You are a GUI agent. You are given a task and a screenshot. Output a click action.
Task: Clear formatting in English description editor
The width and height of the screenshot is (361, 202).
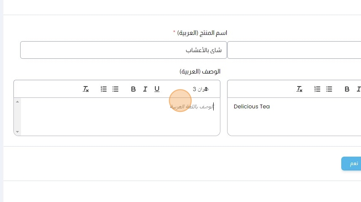[x=299, y=89]
